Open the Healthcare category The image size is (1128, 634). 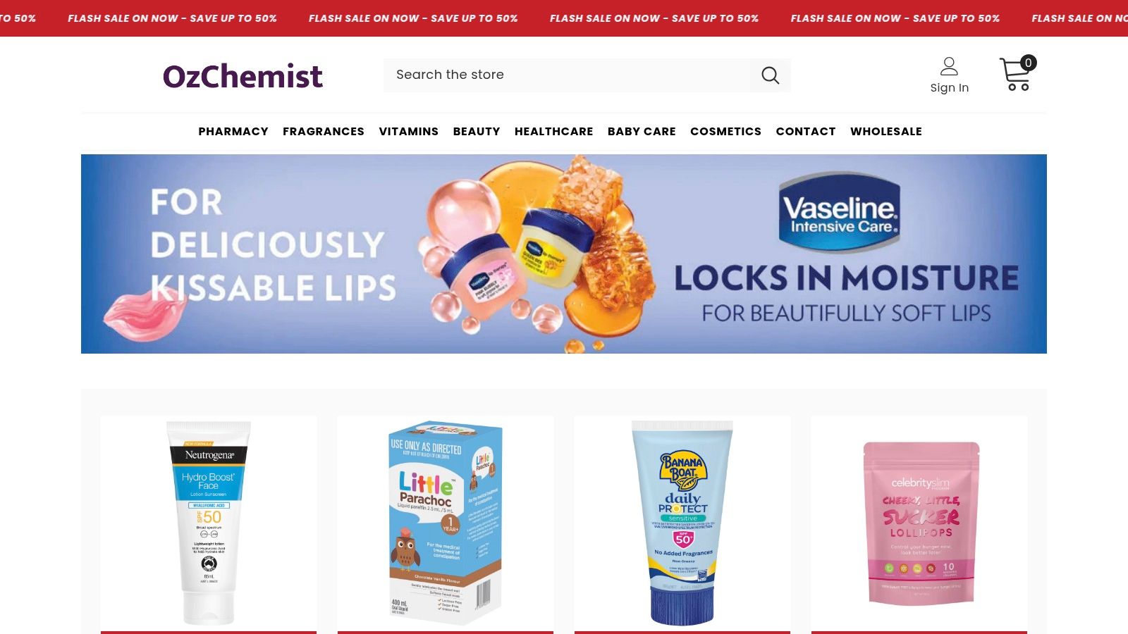554,132
